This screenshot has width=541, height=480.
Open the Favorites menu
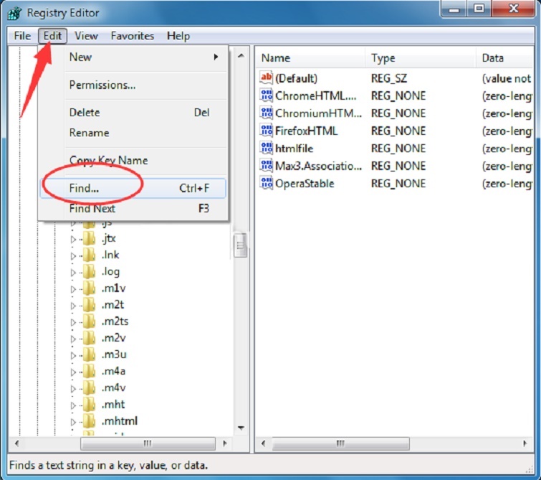(132, 36)
